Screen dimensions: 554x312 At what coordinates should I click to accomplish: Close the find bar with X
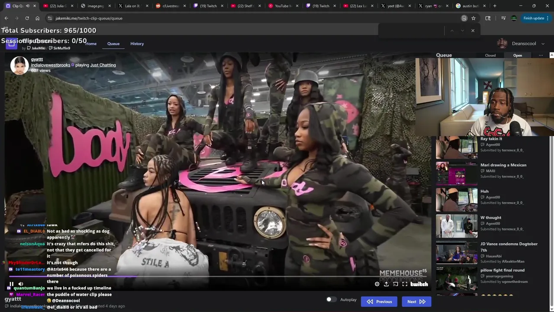pos(473,31)
